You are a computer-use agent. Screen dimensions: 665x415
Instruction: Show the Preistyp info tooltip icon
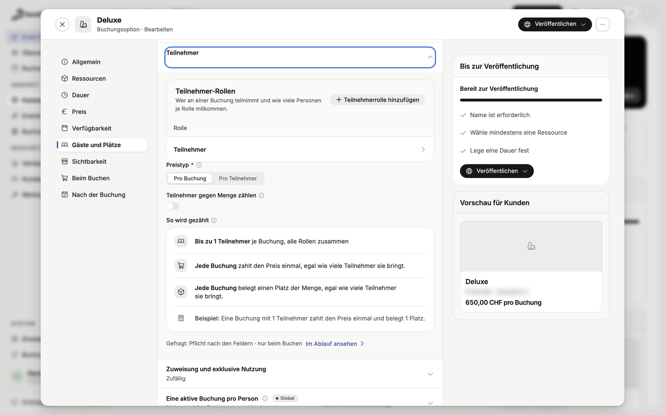point(199,165)
